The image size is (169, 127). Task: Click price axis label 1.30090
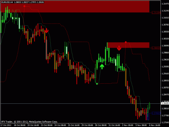coord(165,46)
